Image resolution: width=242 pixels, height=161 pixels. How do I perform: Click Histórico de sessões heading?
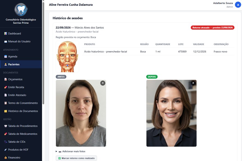[67, 18]
